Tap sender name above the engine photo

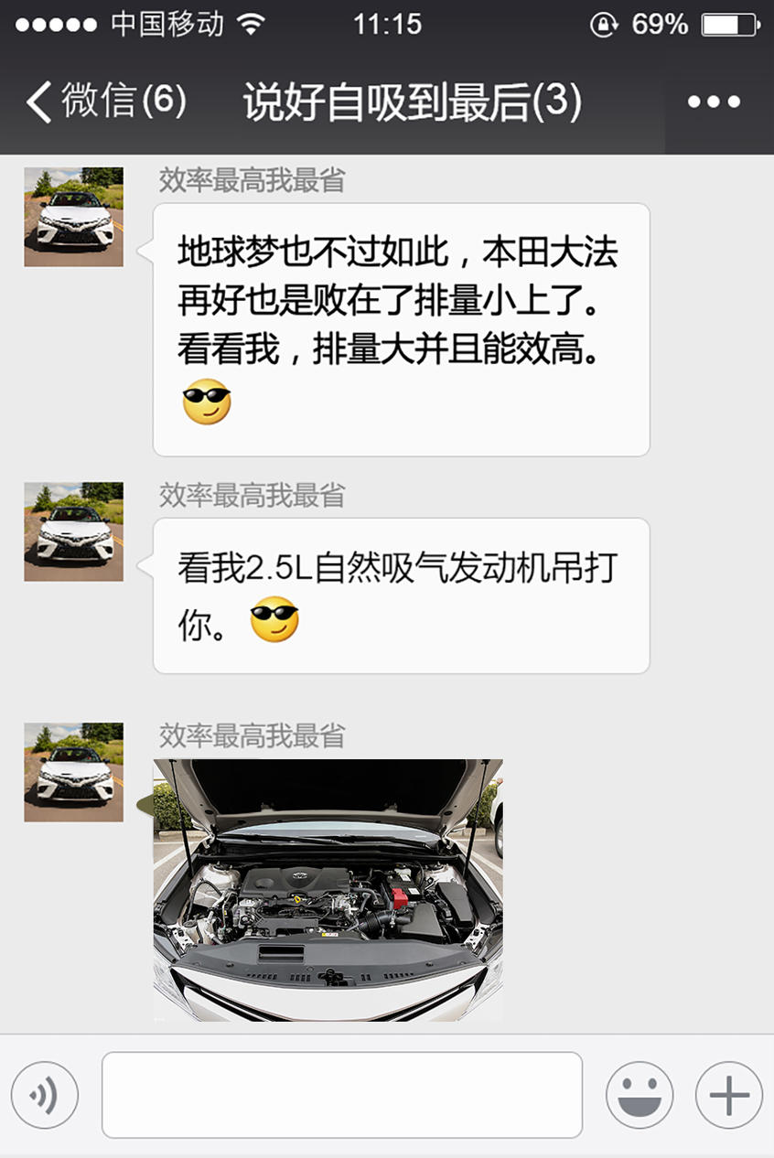[x=252, y=735]
